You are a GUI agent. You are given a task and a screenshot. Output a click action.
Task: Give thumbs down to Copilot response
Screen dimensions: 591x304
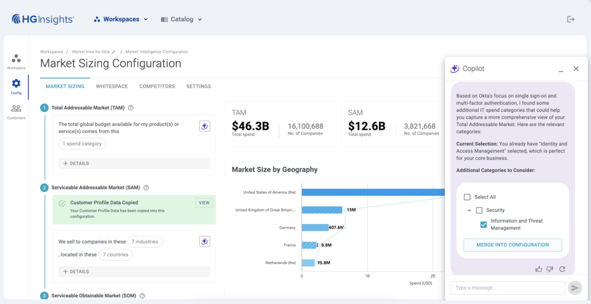pos(550,269)
